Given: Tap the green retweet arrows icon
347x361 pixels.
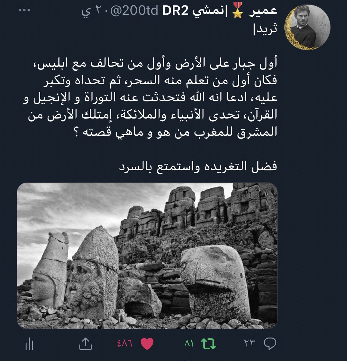Looking at the screenshot, I should point(209,344).
